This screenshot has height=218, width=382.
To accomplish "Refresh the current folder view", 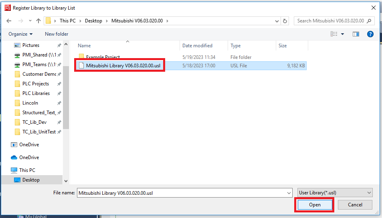I will pyautogui.click(x=285, y=21).
